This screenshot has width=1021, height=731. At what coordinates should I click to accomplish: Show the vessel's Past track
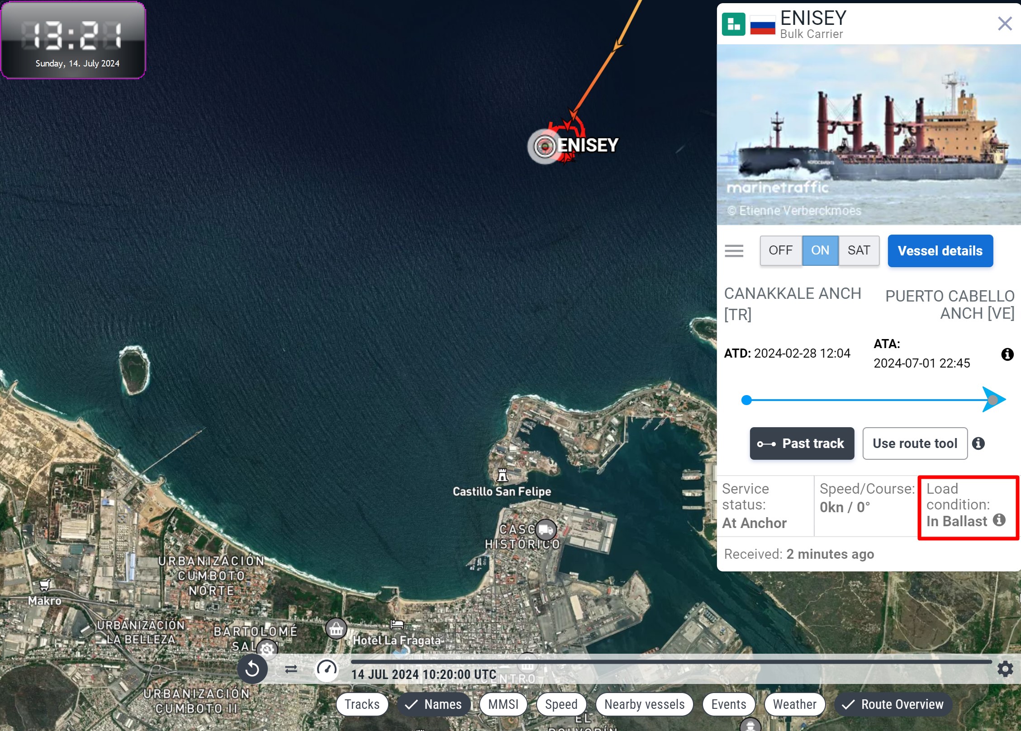802,443
